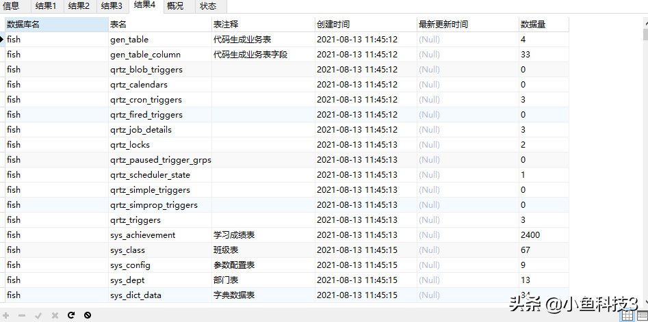The height and width of the screenshot is (322, 648).
Task: Select the 结果4 tab
Action: (x=146, y=5)
